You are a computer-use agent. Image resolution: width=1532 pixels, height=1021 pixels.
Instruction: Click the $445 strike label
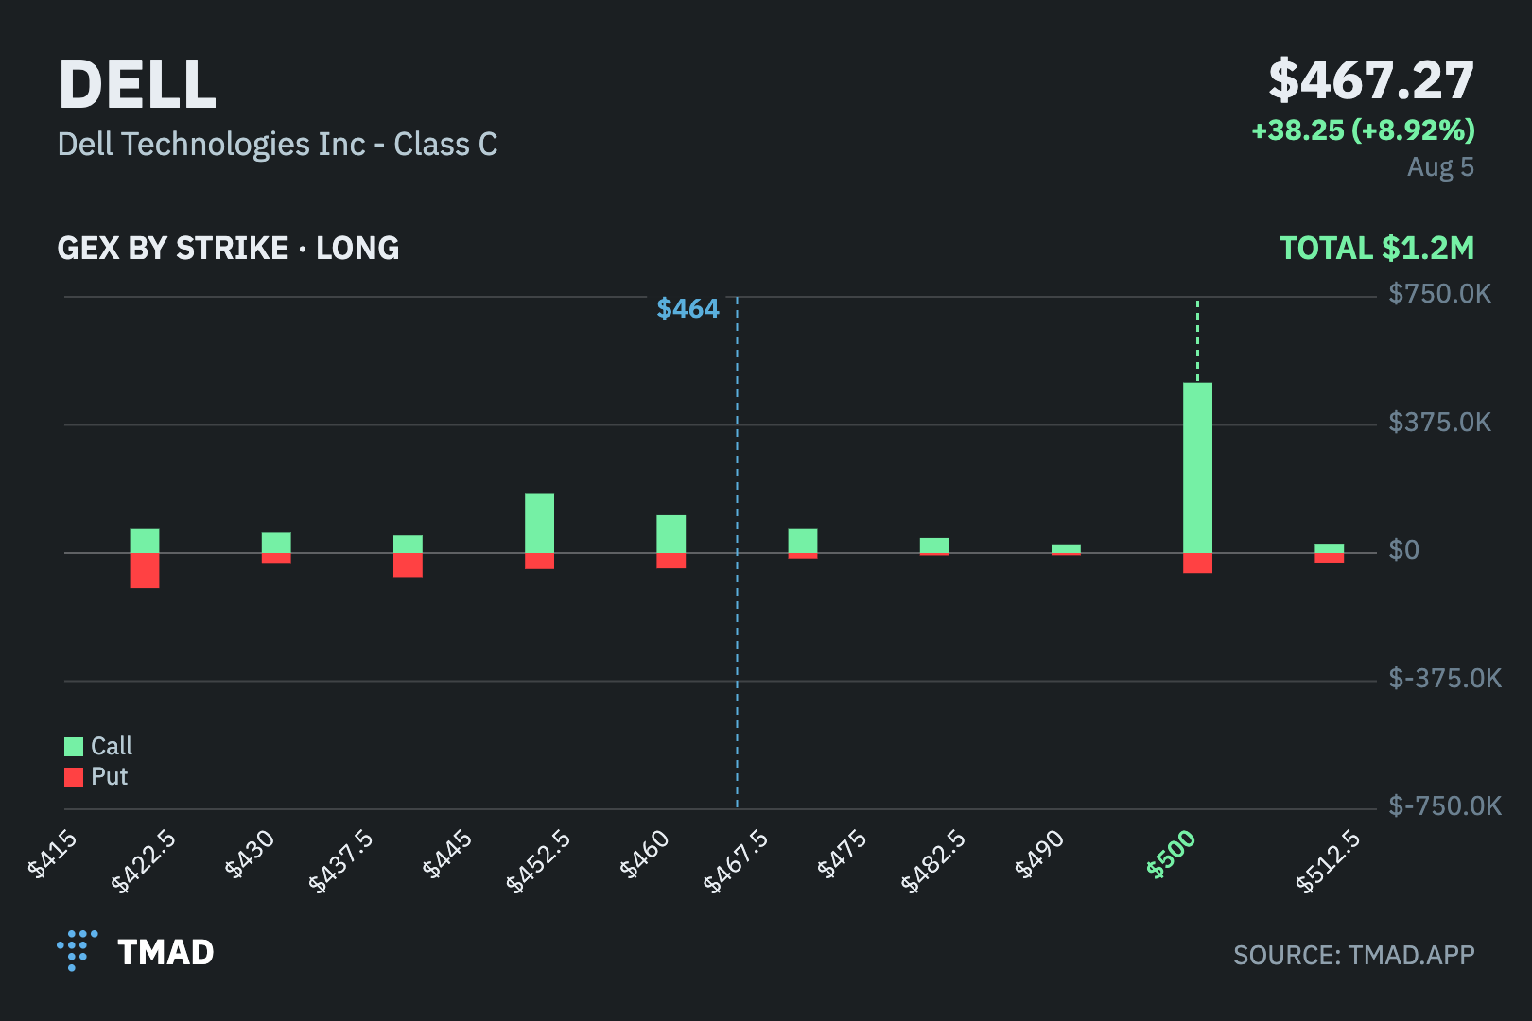(x=447, y=854)
